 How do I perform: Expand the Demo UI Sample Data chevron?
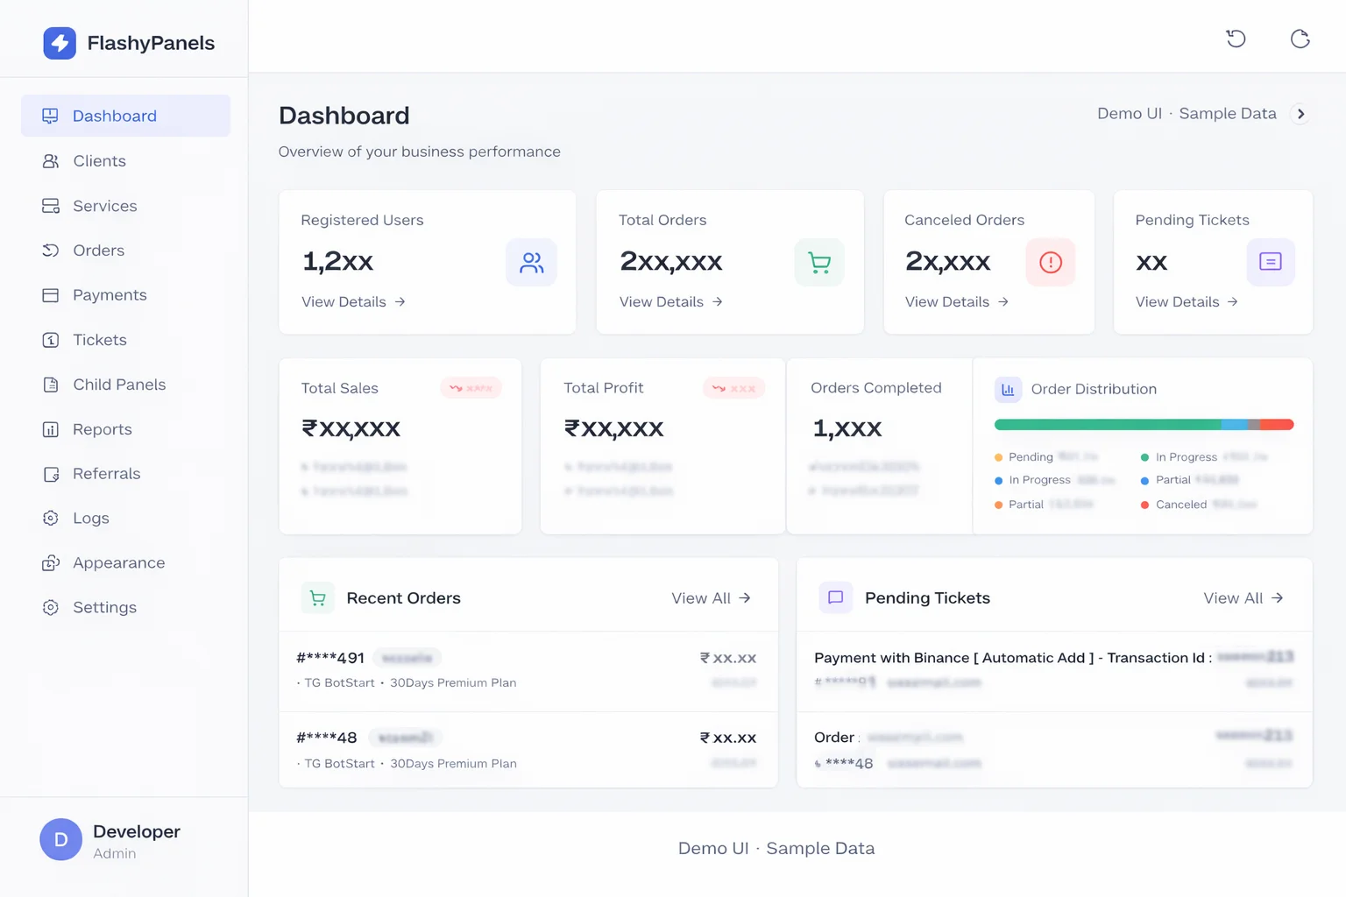tap(1301, 114)
